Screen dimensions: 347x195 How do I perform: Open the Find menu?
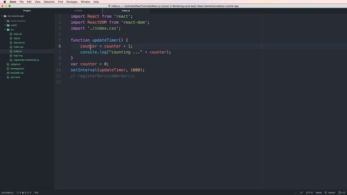(60, 2)
